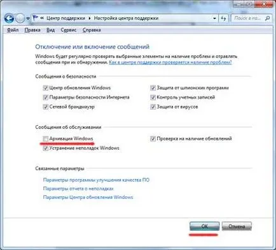Screen dimensions: 276x250
Task: Expand arrow after Центр поддержки breadcrumb
Action: tap(90, 18)
